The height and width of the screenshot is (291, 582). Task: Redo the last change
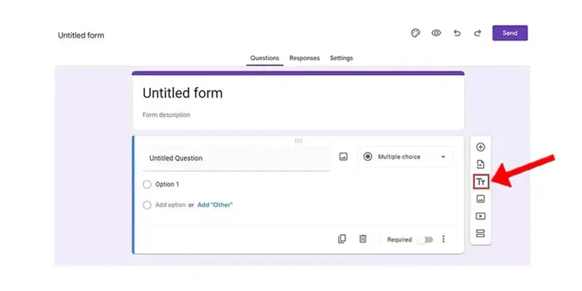(x=477, y=33)
